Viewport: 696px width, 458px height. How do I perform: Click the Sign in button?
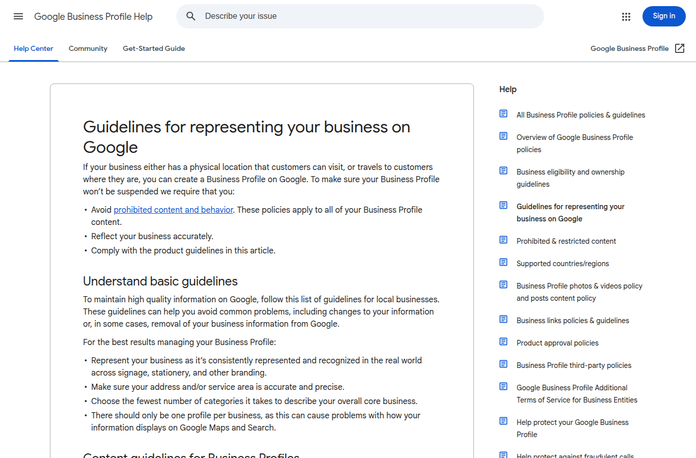[664, 16]
